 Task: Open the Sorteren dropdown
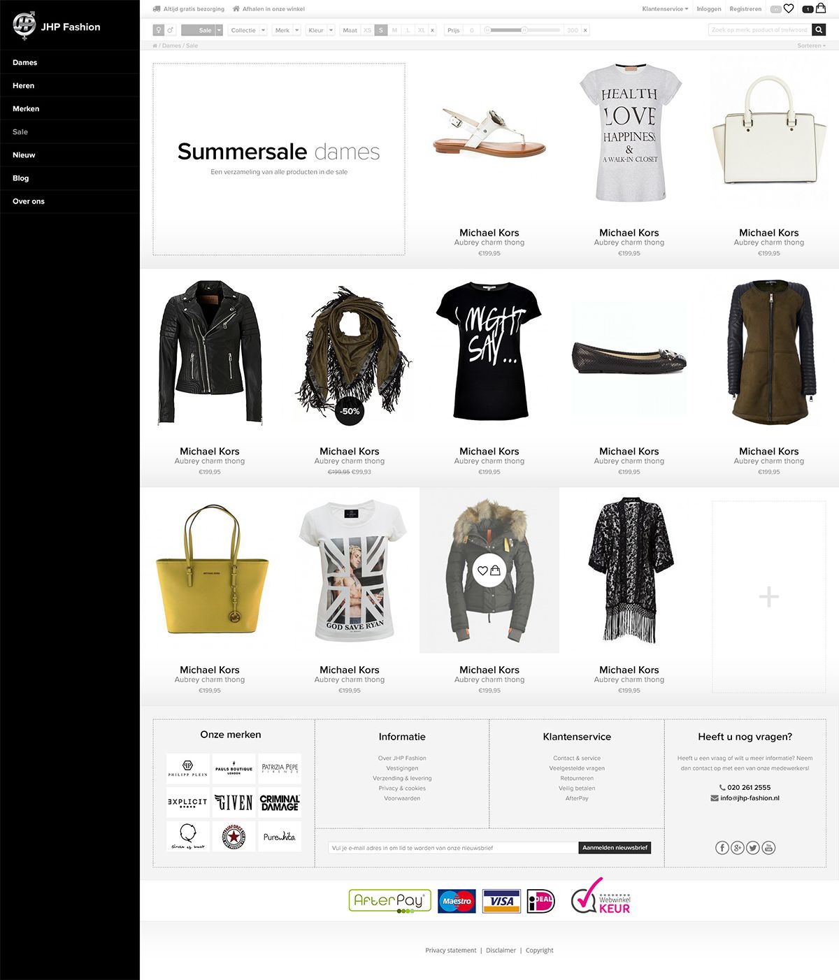811,45
